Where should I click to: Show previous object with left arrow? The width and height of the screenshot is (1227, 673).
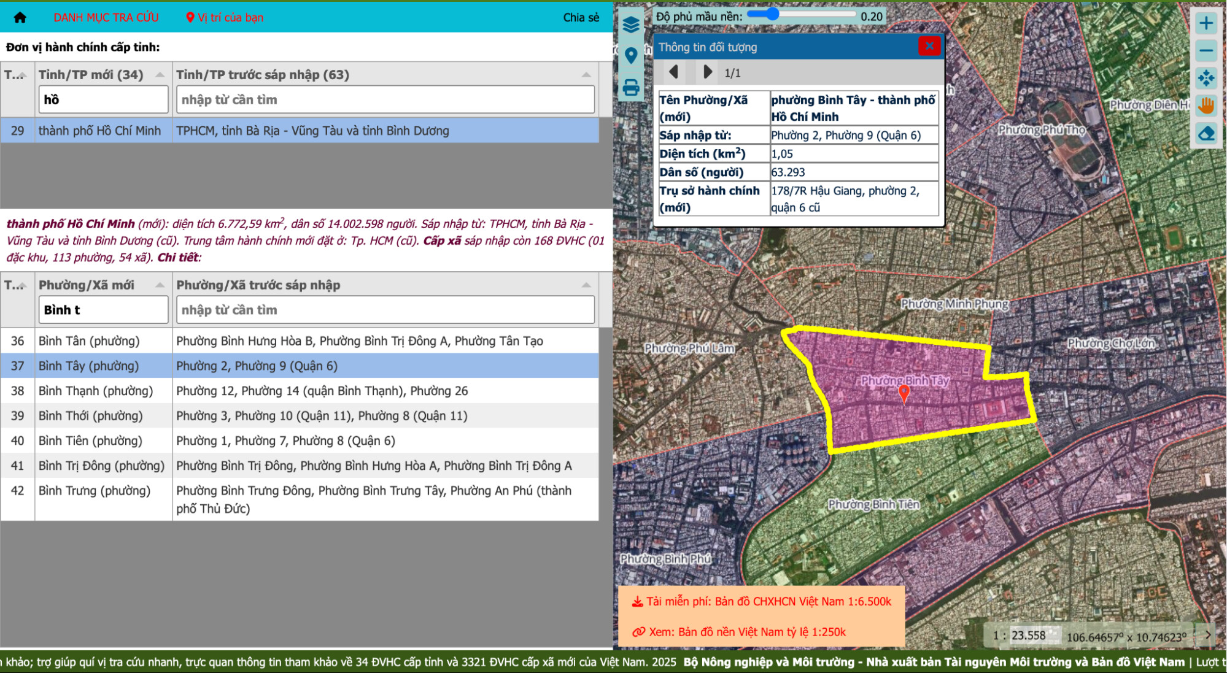tap(673, 72)
